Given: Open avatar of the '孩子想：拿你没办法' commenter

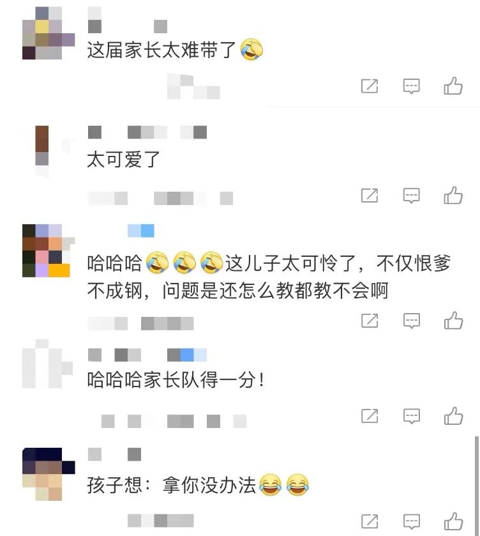Looking at the screenshot, I should point(49,474).
